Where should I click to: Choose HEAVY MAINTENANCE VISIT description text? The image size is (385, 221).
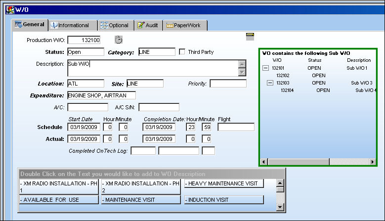tap(224, 183)
